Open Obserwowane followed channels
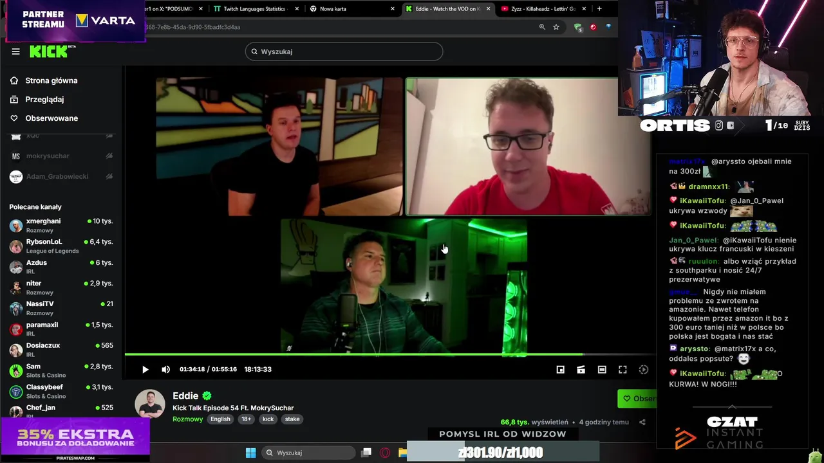This screenshot has width=824, height=463. pos(51,118)
